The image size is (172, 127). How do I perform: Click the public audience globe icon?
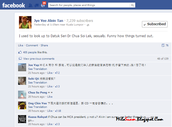pyautogui.click(x=88, y=25)
